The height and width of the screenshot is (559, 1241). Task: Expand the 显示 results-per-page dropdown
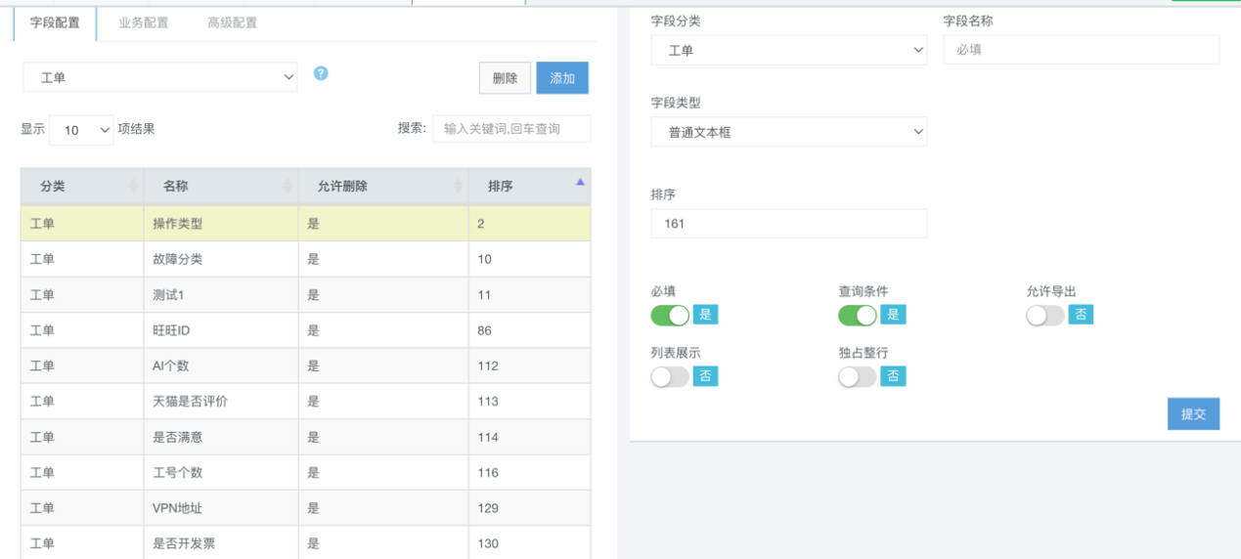[x=81, y=129]
